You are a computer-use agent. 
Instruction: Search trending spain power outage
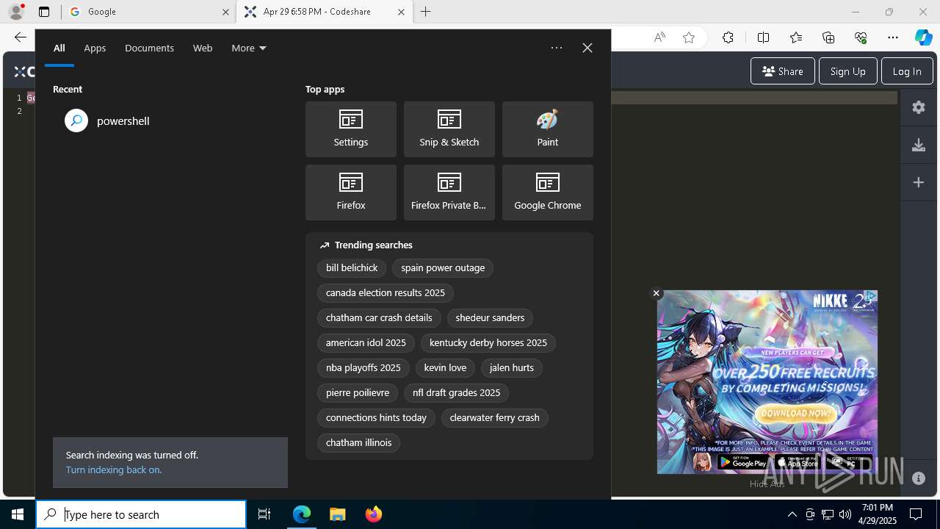(x=443, y=268)
